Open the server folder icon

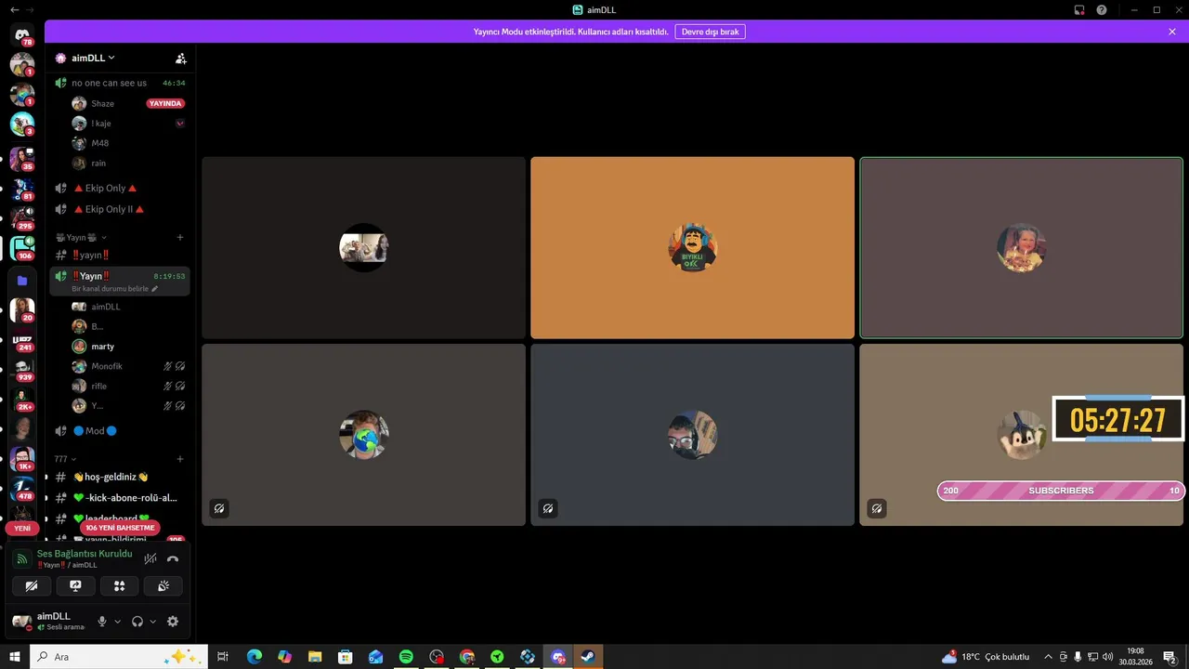click(x=22, y=281)
